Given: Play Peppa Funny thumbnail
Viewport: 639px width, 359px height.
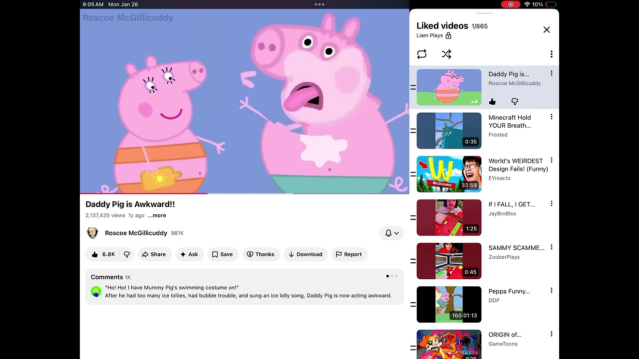Looking at the screenshot, I should point(449,304).
